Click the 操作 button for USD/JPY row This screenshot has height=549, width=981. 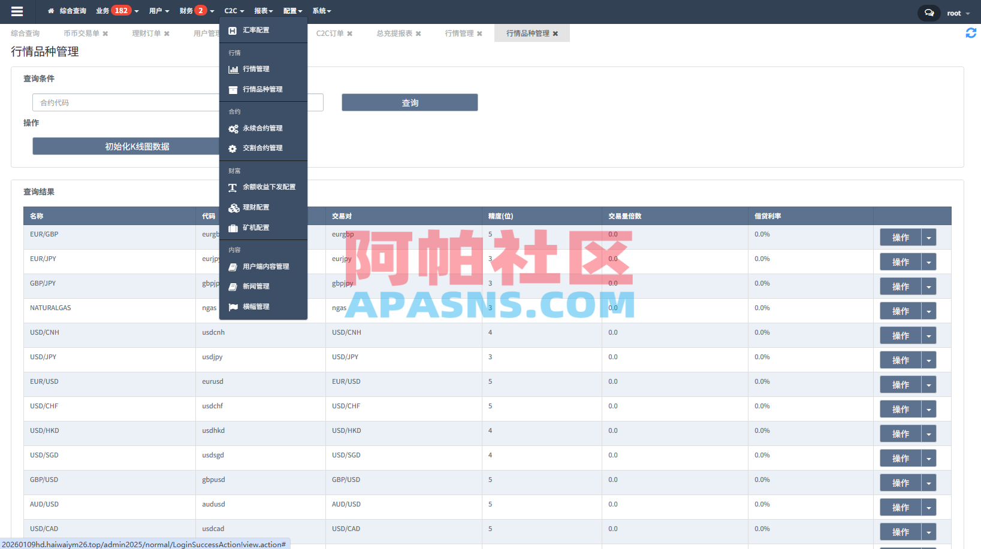pyautogui.click(x=900, y=360)
